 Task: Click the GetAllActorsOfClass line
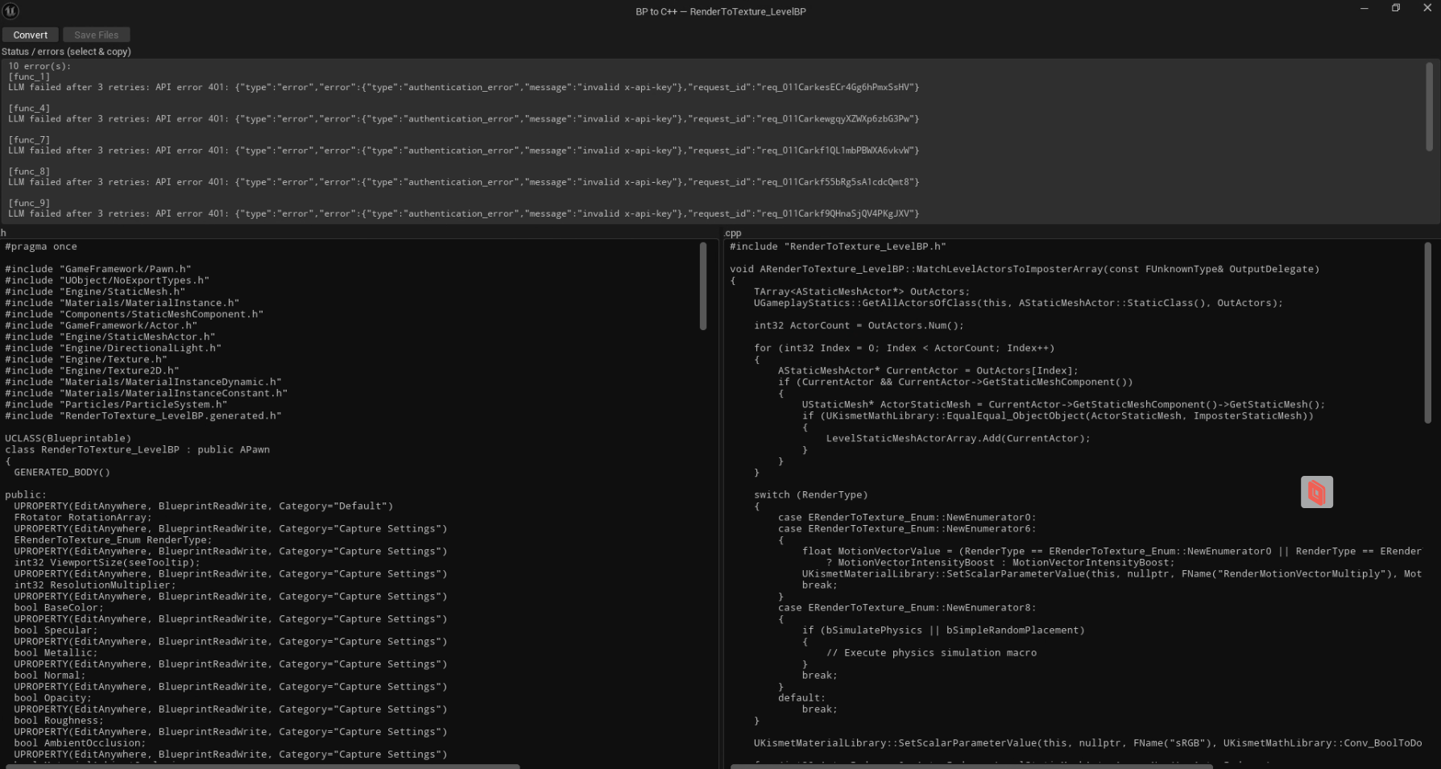1018,303
